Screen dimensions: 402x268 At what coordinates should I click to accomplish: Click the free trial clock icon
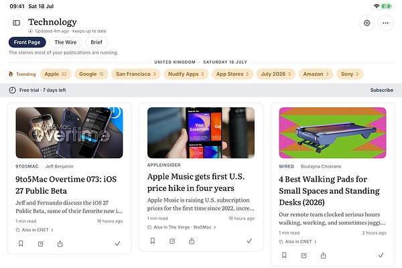point(12,90)
